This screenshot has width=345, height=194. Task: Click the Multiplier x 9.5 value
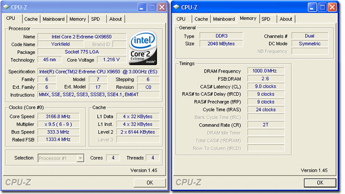pos(58,124)
